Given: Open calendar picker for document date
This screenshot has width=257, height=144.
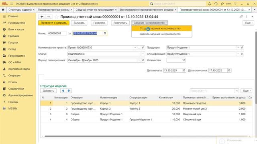Looking at the screenshot, I should point(105,33).
